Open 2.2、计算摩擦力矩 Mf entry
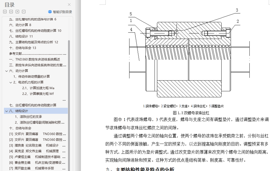Image resolution: width=270 pixels, height=171 pixels. coord(38,94)
